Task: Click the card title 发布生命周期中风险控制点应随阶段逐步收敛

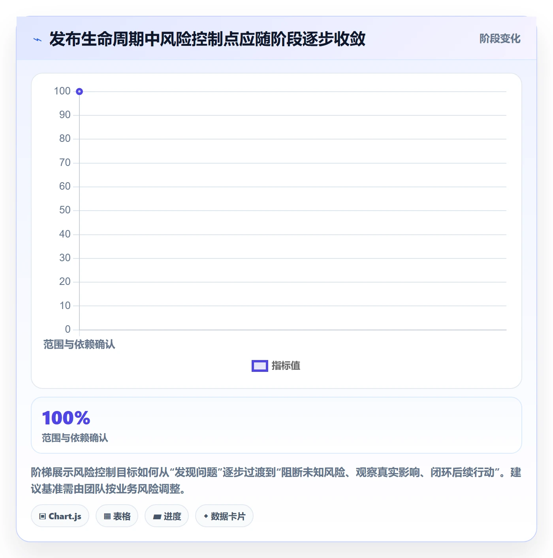Action: tap(207, 39)
